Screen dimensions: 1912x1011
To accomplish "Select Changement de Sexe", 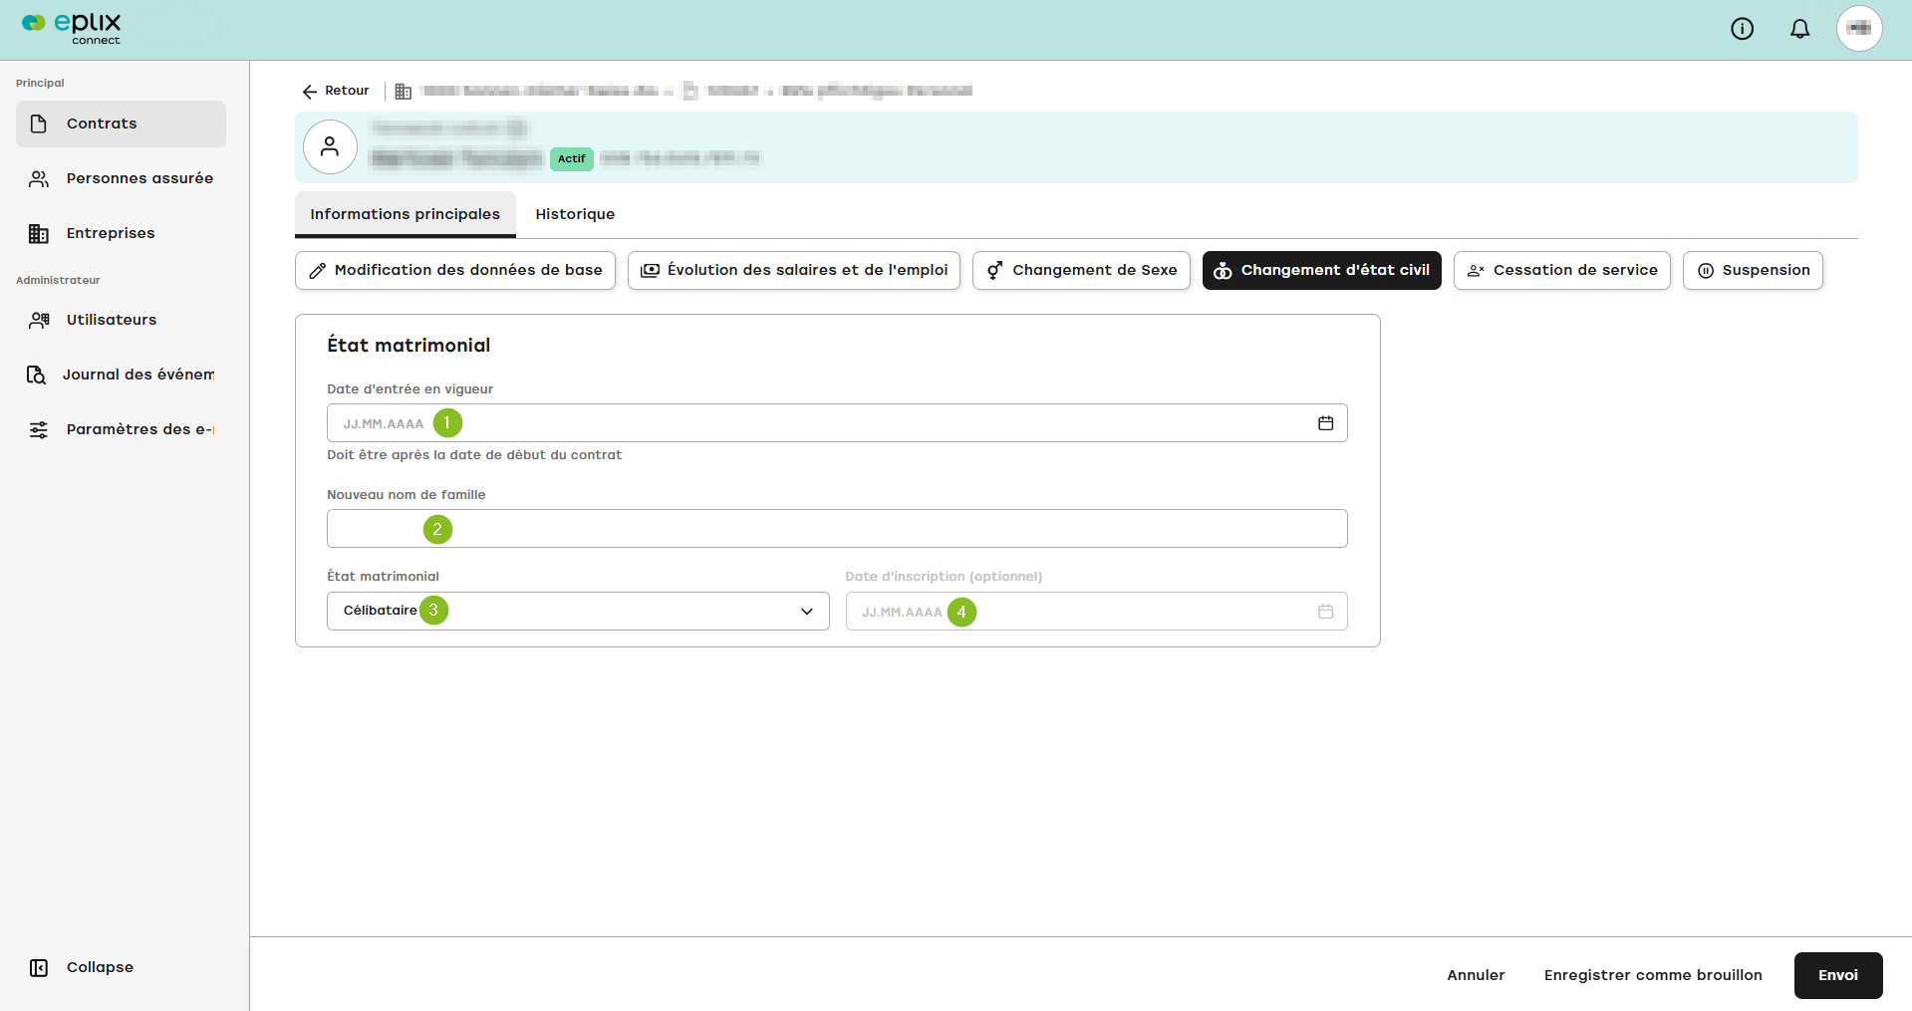I will tap(1081, 270).
